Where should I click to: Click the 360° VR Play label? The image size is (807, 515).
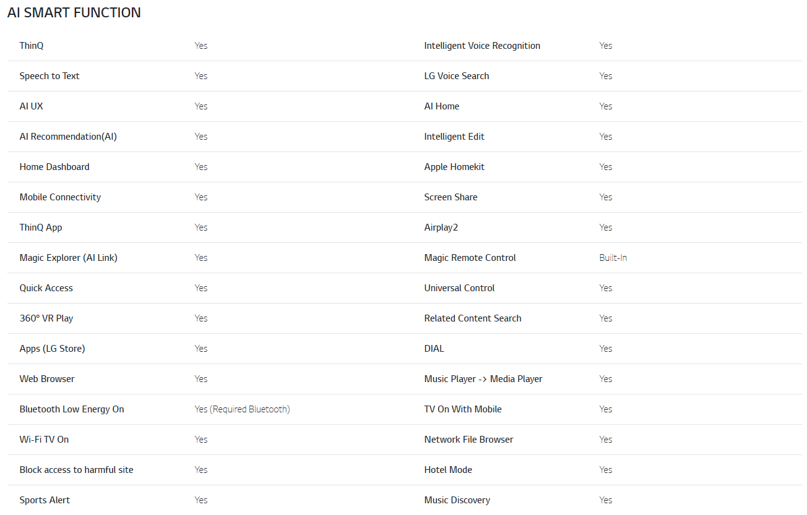click(46, 318)
